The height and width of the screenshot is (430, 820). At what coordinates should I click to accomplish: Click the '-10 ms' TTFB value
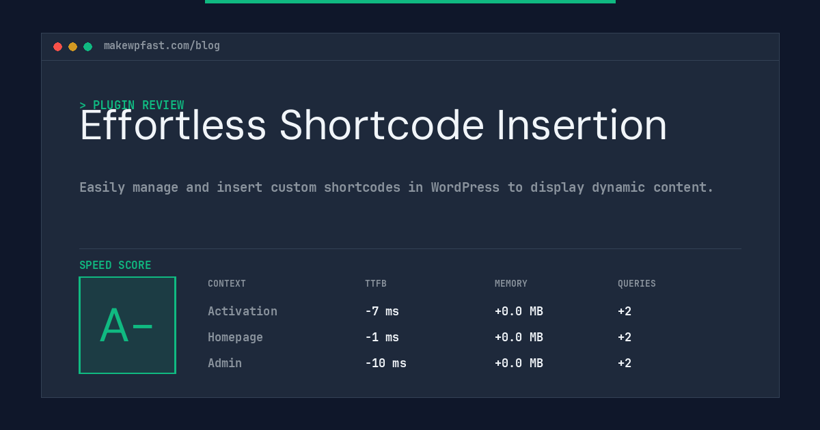coord(385,363)
